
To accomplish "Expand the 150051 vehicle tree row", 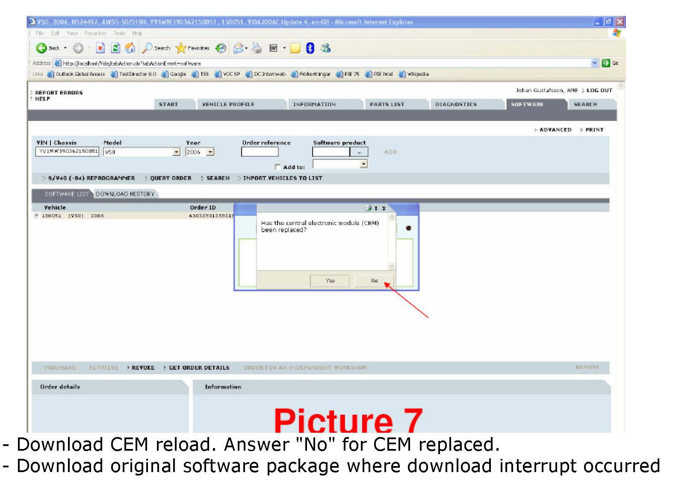I will tap(36, 216).
